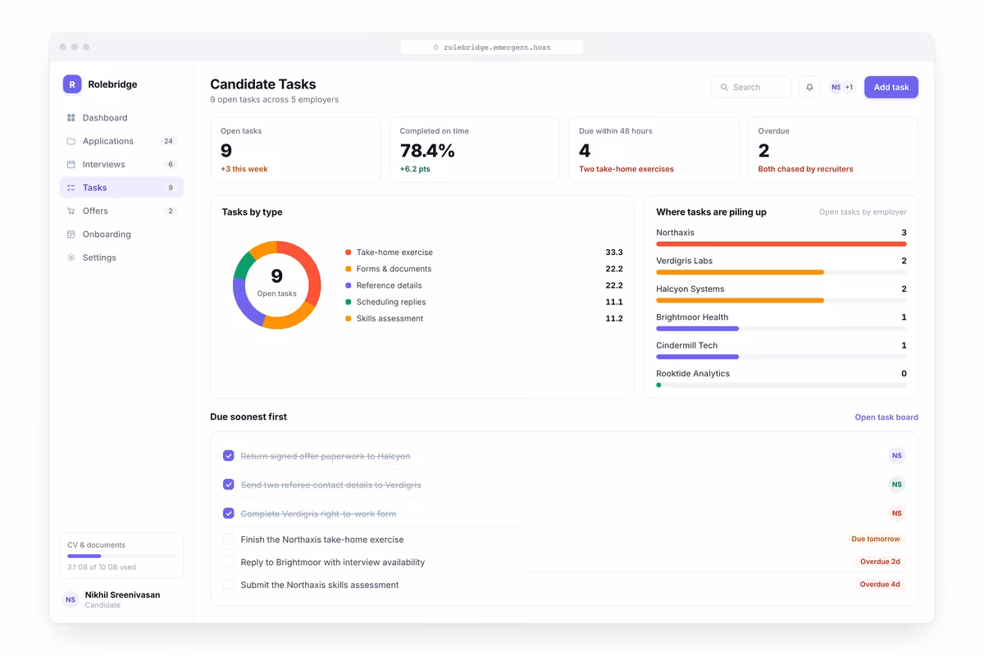Click the Overdue 4d badge
Image resolution: width=984 pixels, height=656 pixels.
880,585
